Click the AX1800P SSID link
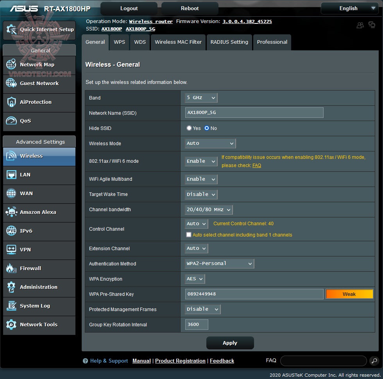Screen dimensions: 383x379 112,29
